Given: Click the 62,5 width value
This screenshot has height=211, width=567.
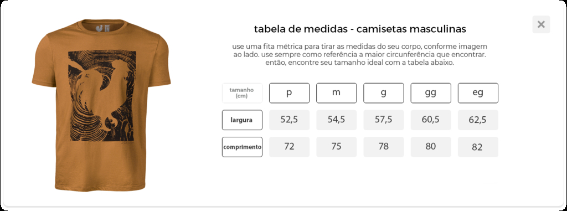Looking at the screenshot, I should [478, 120].
